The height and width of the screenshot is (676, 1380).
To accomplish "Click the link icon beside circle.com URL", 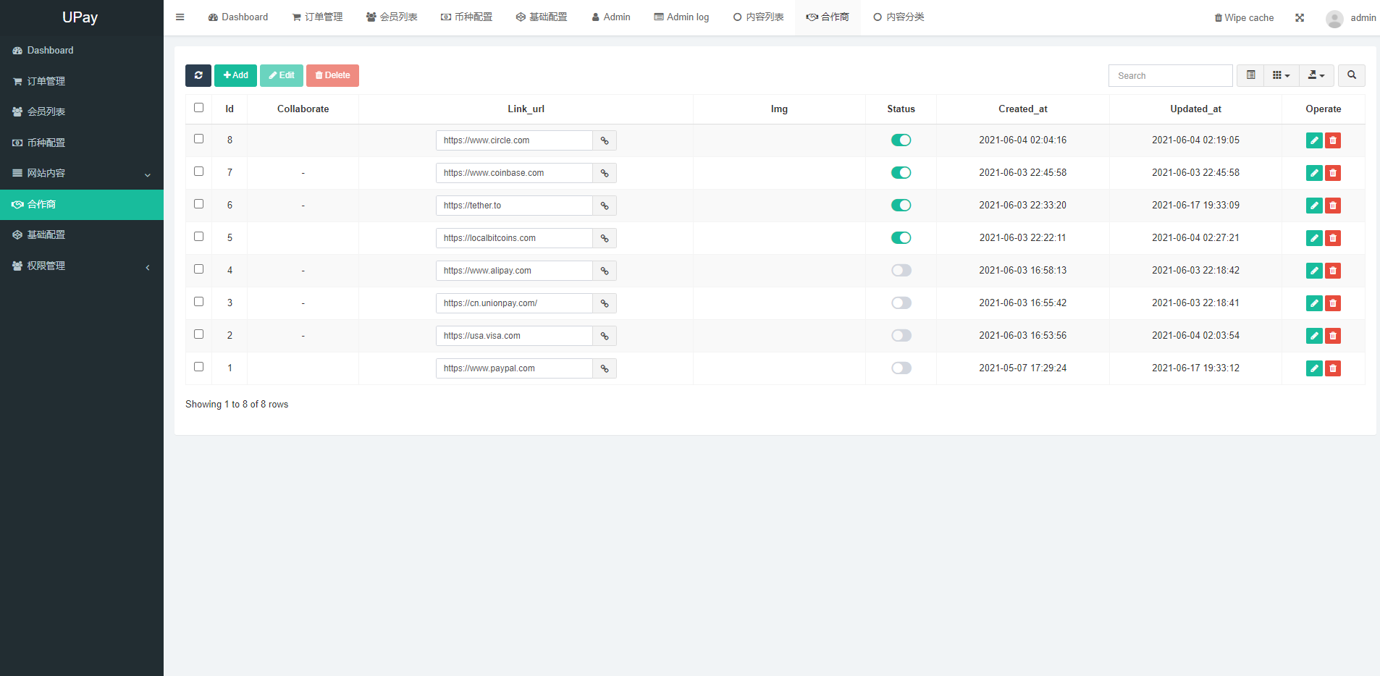I will 605,140.
